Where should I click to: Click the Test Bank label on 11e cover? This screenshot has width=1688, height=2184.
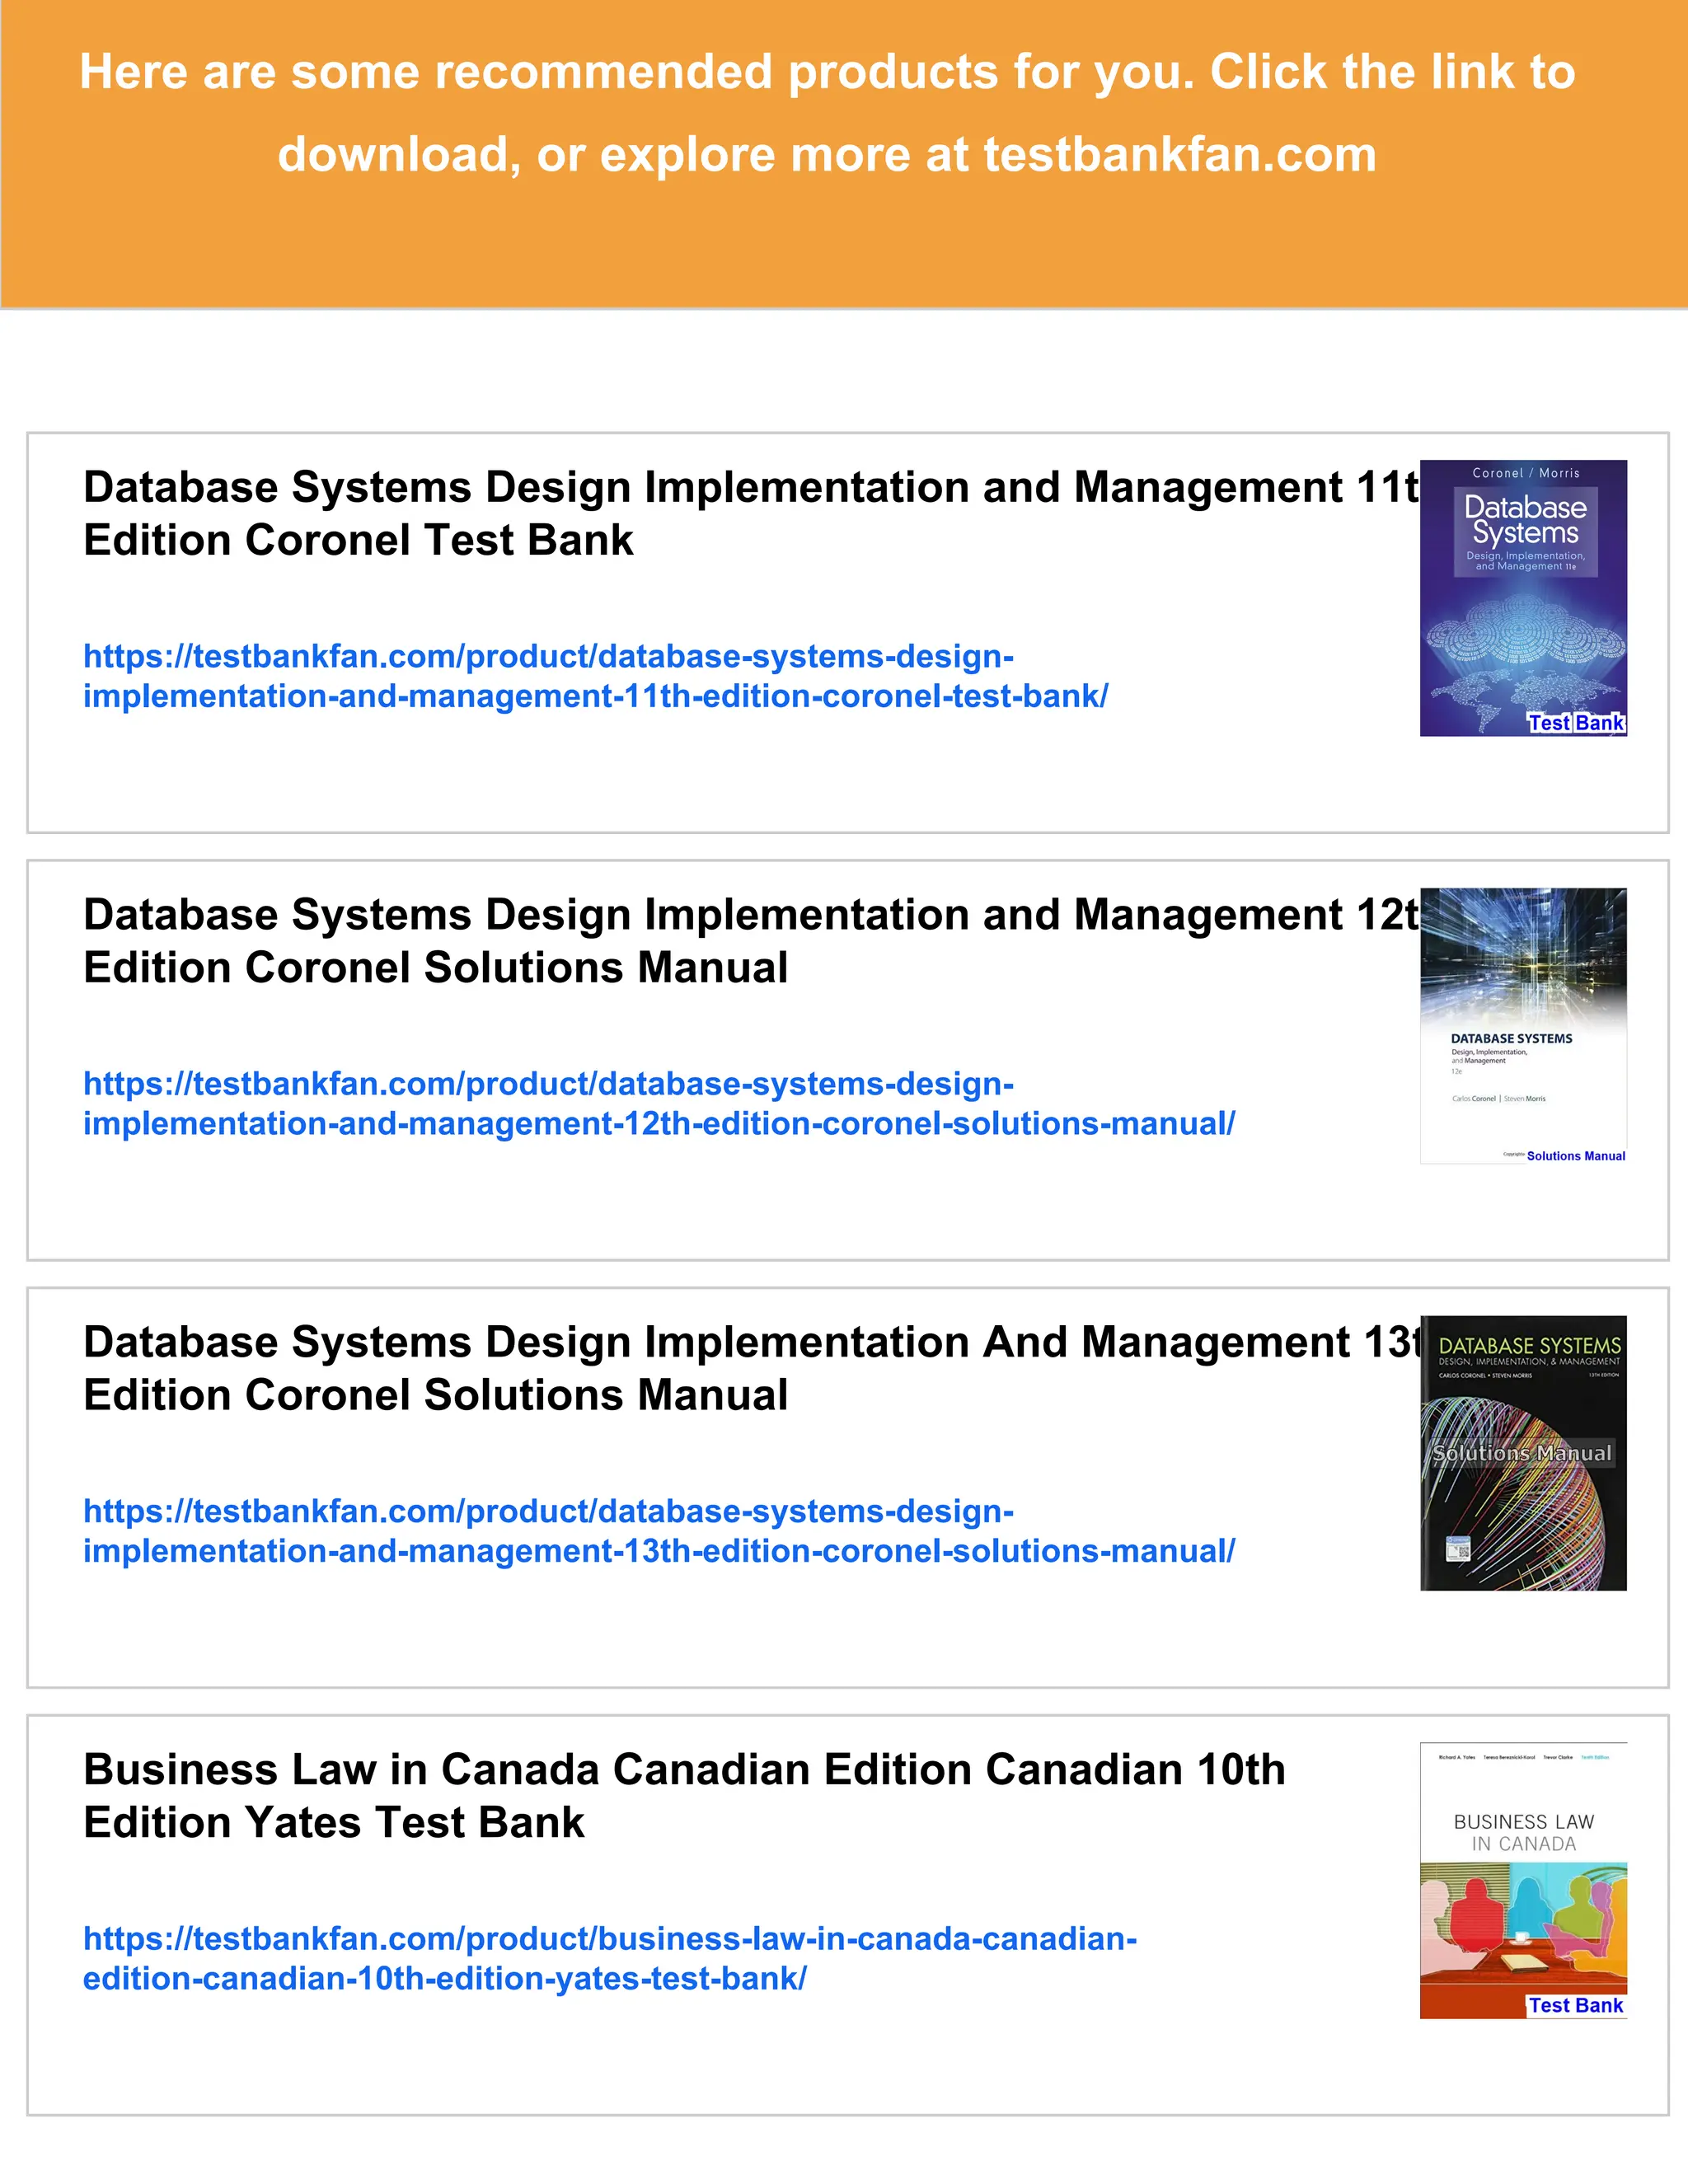(1575, 723)
